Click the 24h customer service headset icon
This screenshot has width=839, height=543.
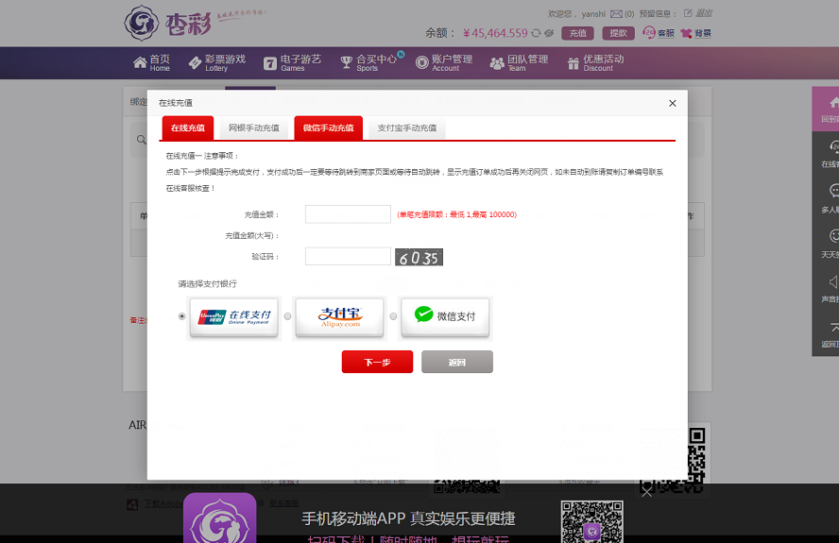(x=649, y=33)
